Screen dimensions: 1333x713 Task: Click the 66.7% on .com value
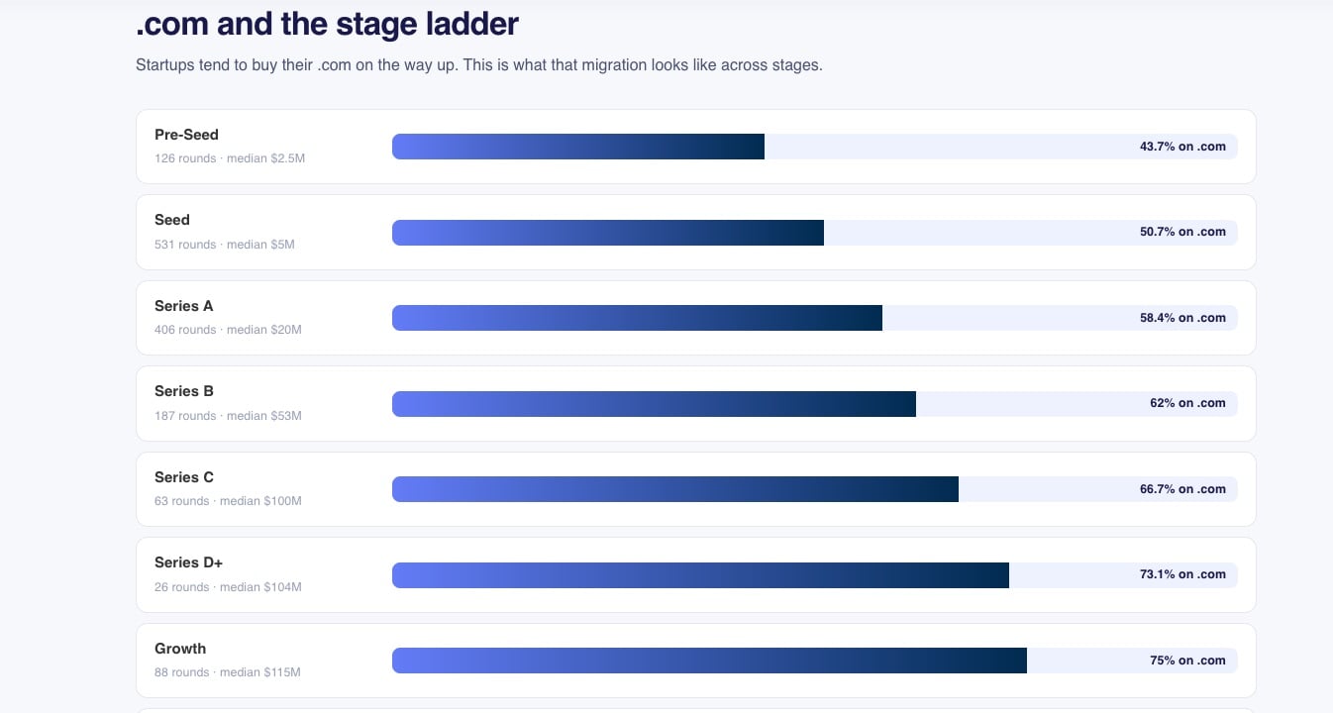point(1182,489)
